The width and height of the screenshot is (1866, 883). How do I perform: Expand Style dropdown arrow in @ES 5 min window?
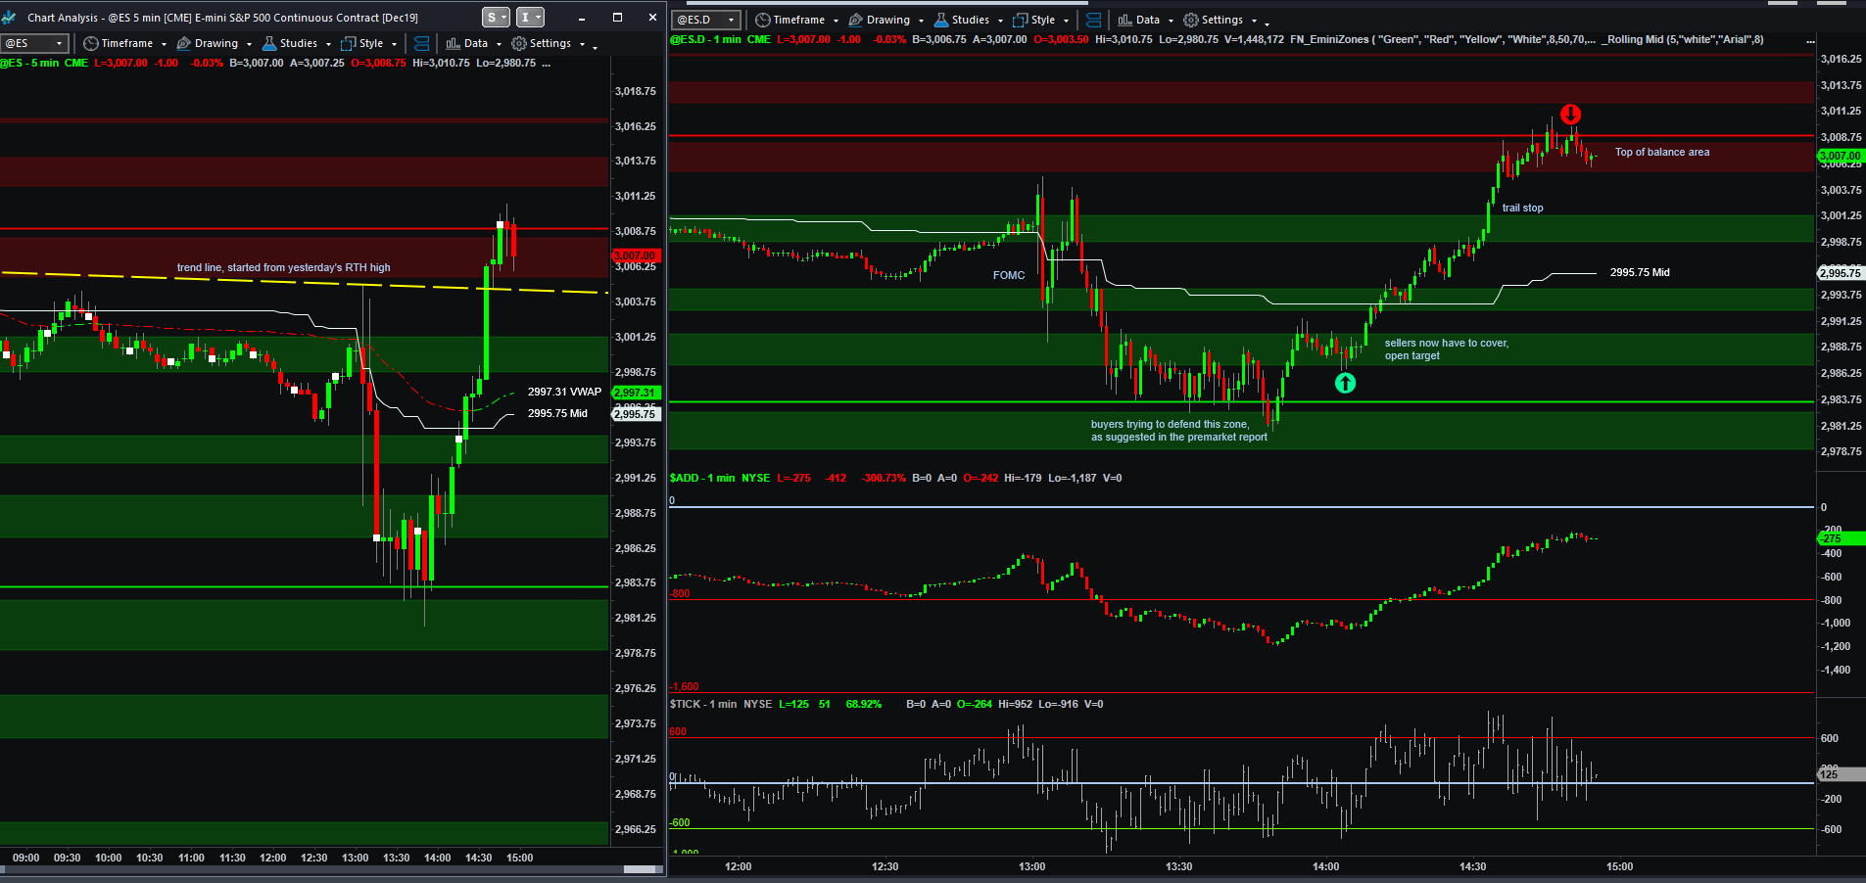click(394, 44)
